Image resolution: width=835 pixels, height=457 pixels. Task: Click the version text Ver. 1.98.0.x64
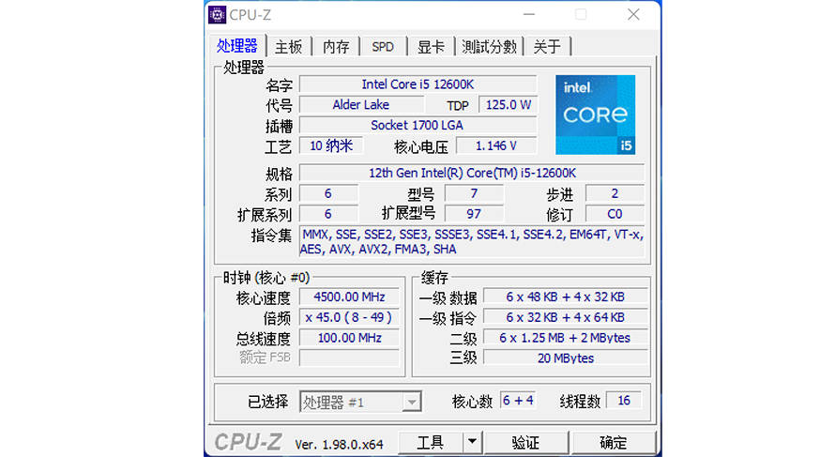340,444
